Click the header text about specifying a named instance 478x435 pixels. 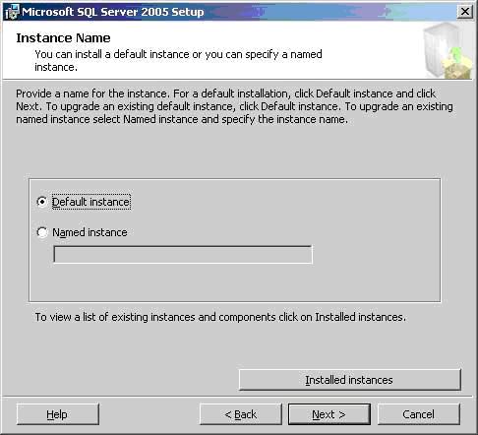click(x=178, y=60)
